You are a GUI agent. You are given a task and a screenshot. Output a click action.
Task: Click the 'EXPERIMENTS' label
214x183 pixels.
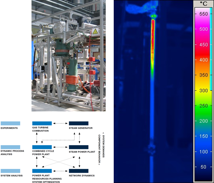point(9,128)
